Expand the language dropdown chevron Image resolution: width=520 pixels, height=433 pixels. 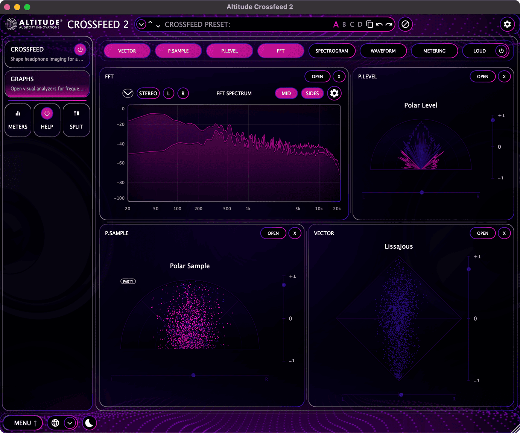[x=70, y=423]
